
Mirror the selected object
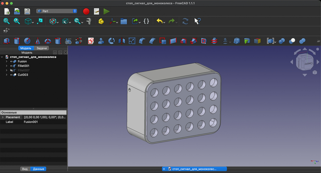(x=122, y=41)
